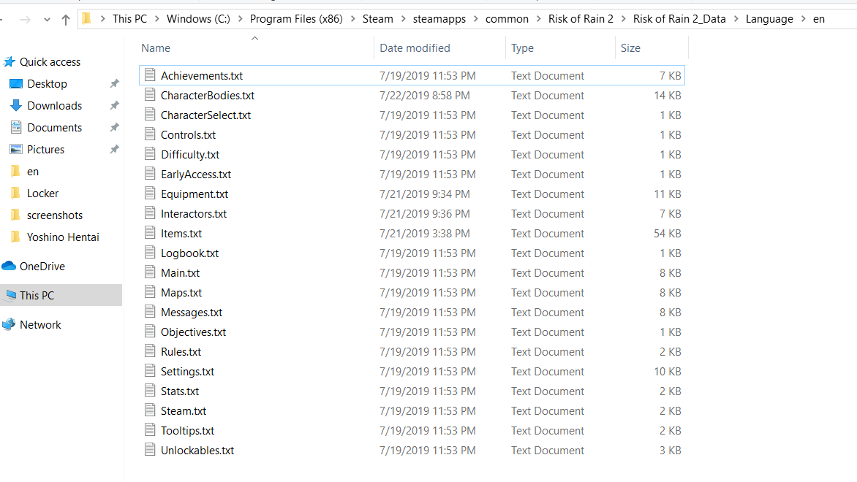Click the pin icon beside Downloads
The width and height of the screenshot is (857, 482).
(114, 105)
